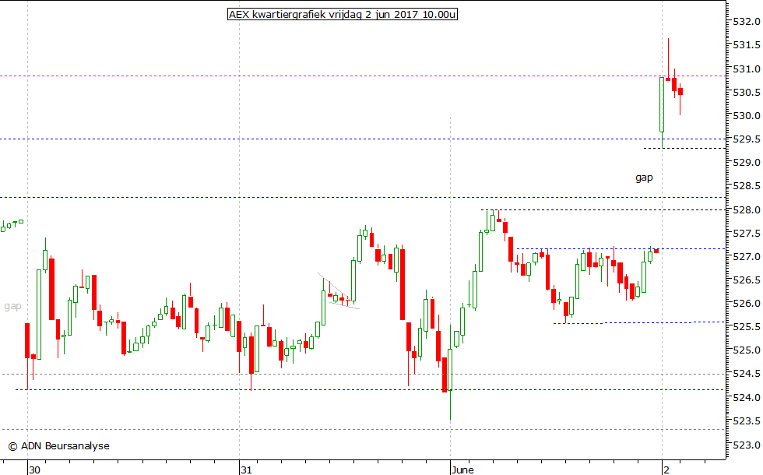The height and width of the screenshot is (475, 763).
Task: Click the date label 31 on time axis
Action: pyautogui.click(x=246, y=470)
